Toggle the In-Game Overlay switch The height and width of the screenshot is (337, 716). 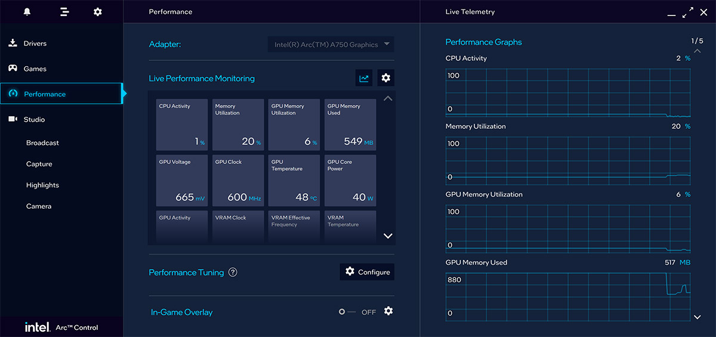[347, 312]
